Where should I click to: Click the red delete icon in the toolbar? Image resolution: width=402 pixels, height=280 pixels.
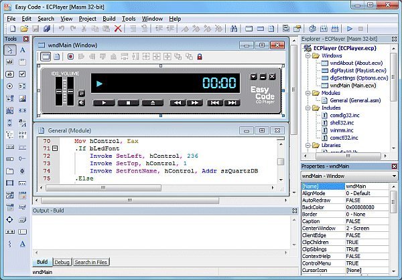[118, 29]
